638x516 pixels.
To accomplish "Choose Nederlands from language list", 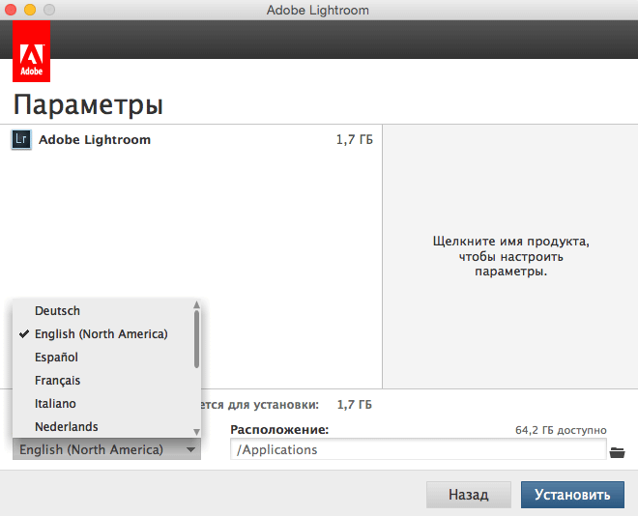I will [x=67, y=426].
